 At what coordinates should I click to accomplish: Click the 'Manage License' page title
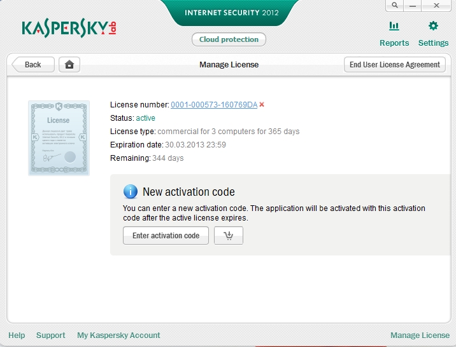point(229,64)
